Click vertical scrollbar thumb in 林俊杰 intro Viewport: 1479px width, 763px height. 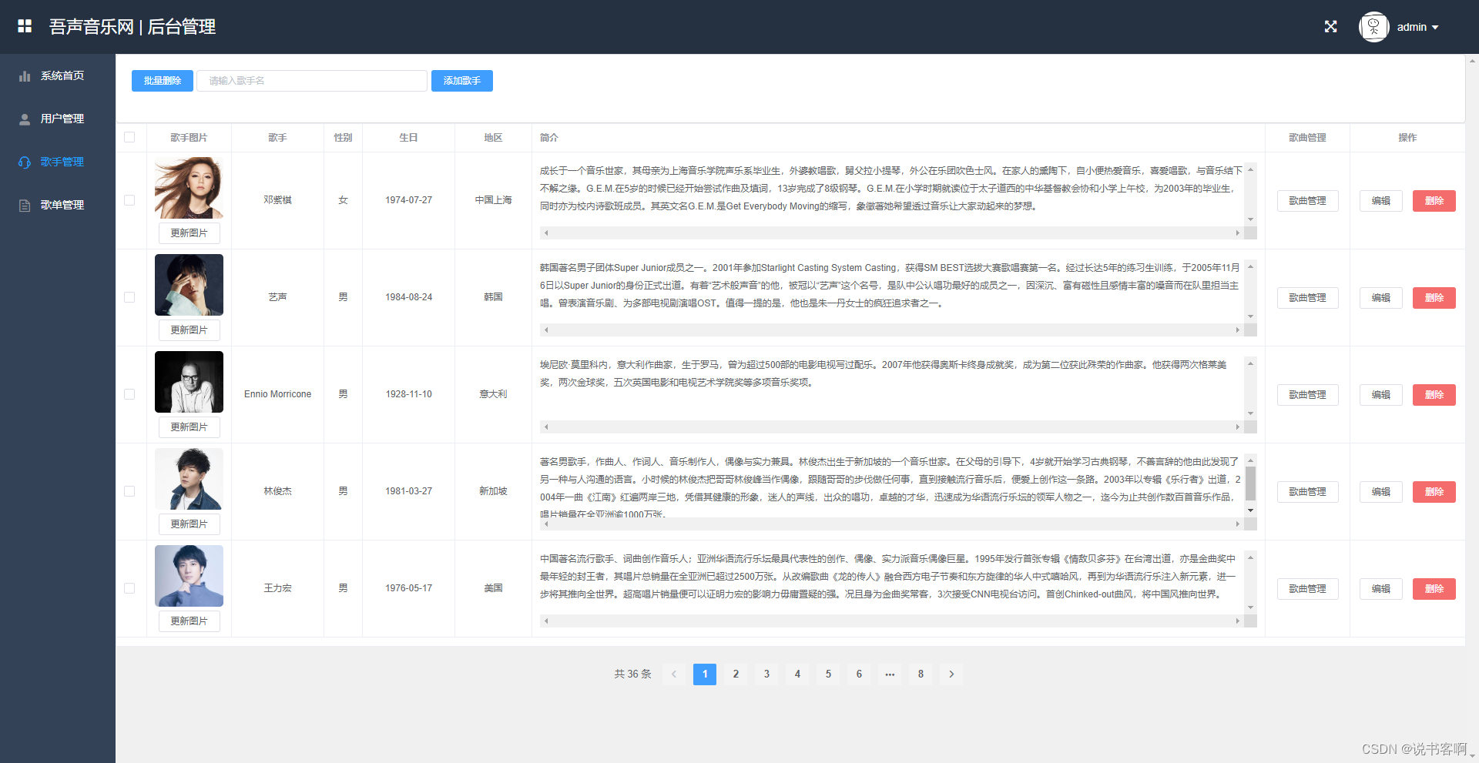[x=1250, y=484]
